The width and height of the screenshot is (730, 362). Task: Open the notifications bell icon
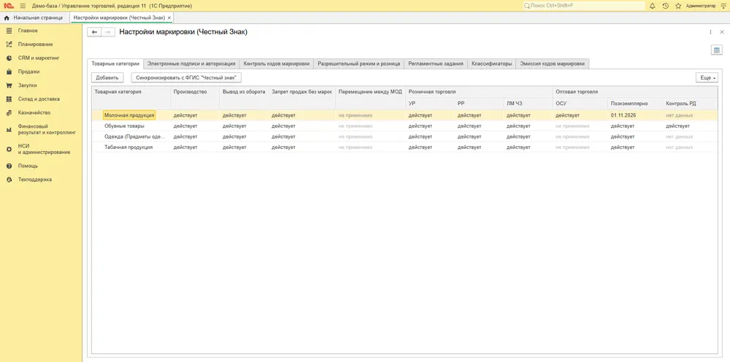(652, 6)
